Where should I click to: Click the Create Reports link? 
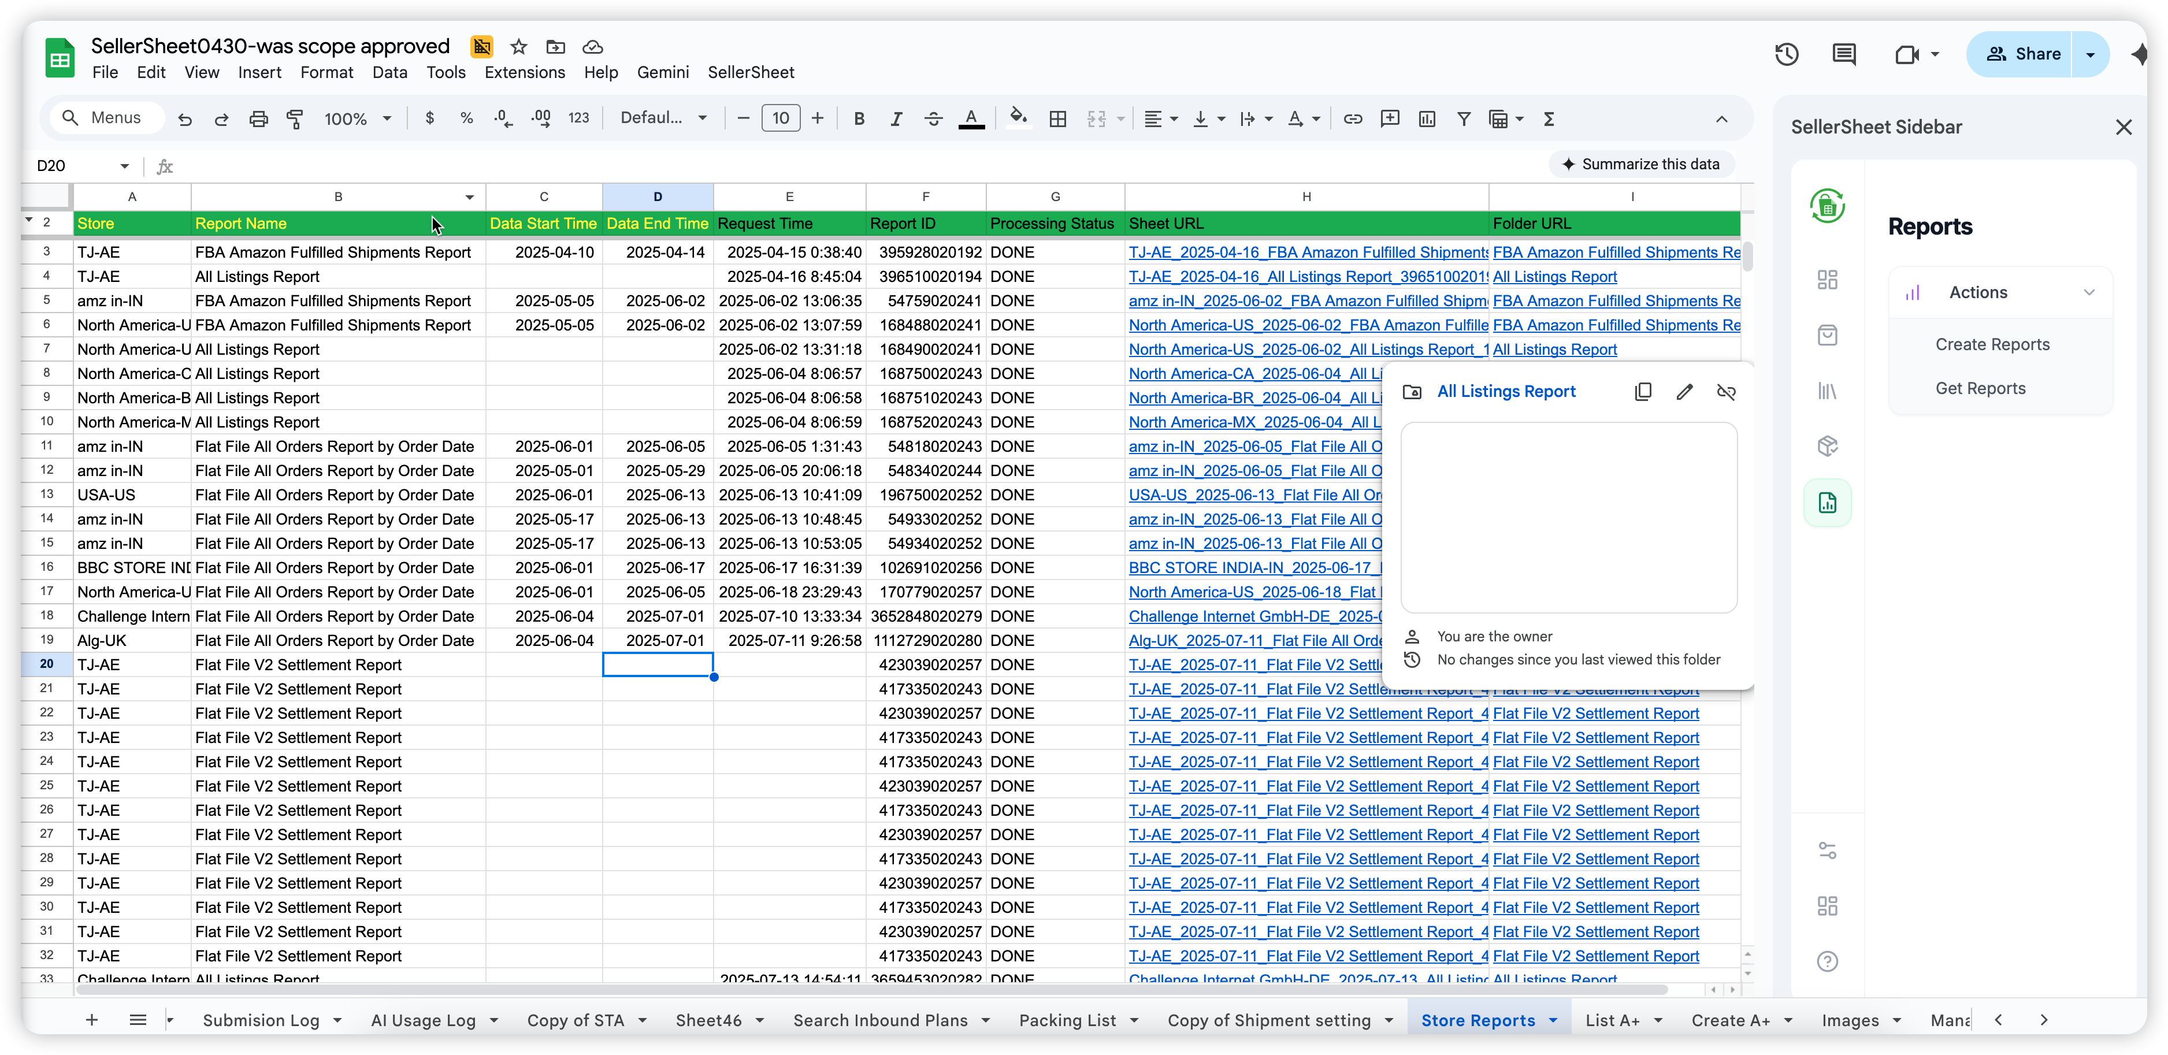(1992, 345)
